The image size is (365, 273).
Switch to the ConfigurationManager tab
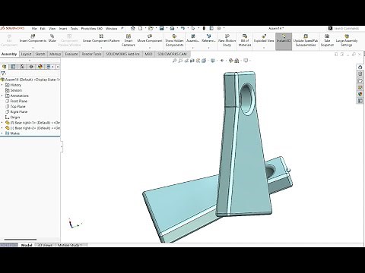pos(22,67)
